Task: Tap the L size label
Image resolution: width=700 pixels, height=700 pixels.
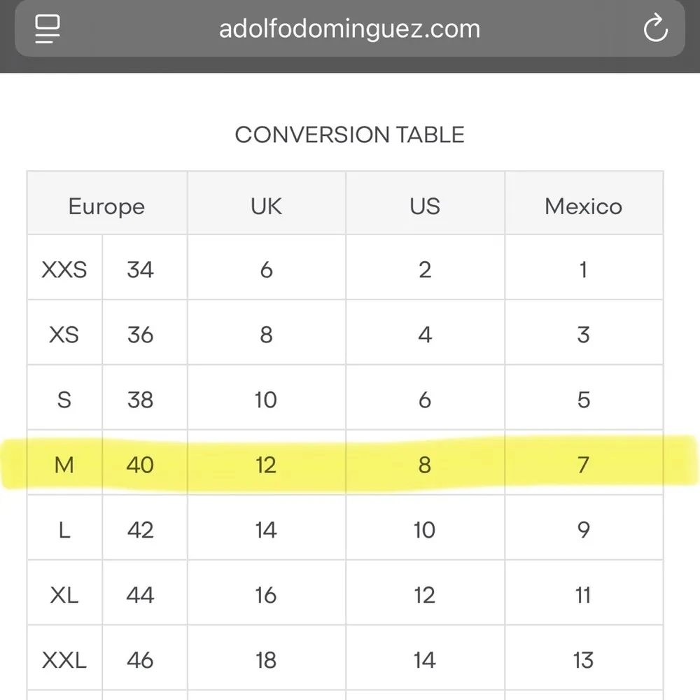Action: tap(64, 530)
